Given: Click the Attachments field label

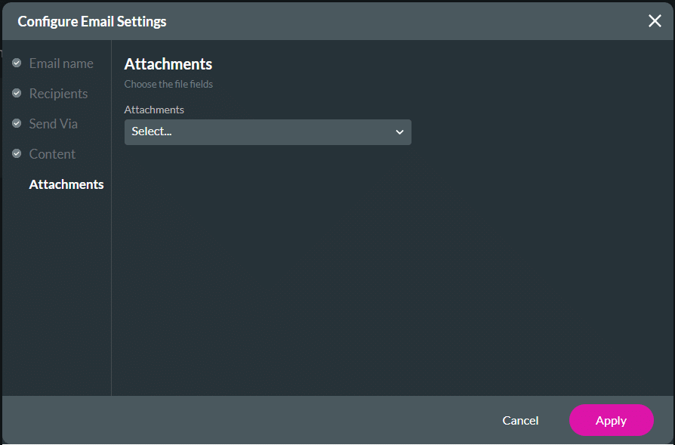Looking at the screenshot, I should (154, 110).
